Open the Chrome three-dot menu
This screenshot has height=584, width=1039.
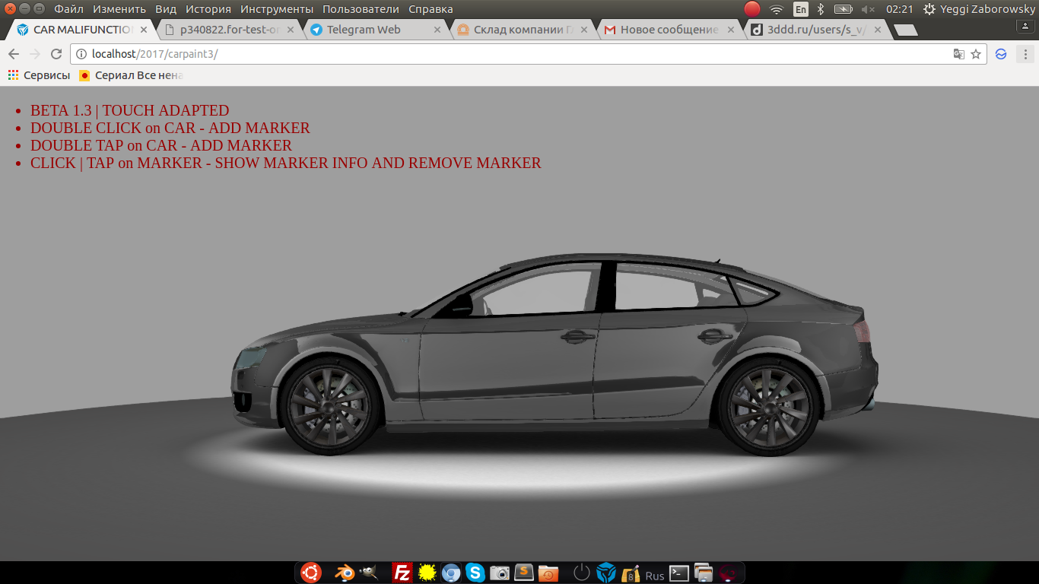click(x=1025, y=54)
